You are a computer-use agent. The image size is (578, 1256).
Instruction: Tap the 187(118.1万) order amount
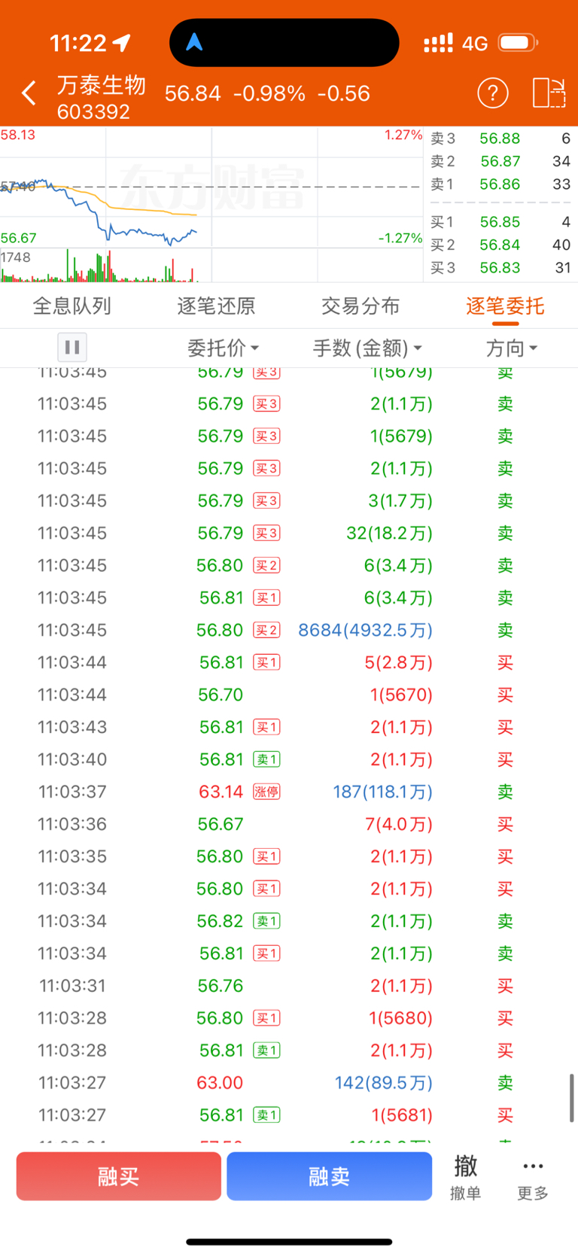(x=383, y=792)
